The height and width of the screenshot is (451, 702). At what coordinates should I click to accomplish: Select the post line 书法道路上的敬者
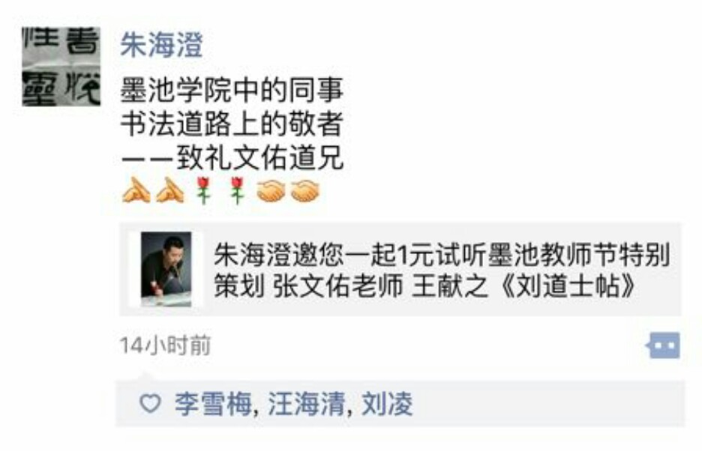232,124
